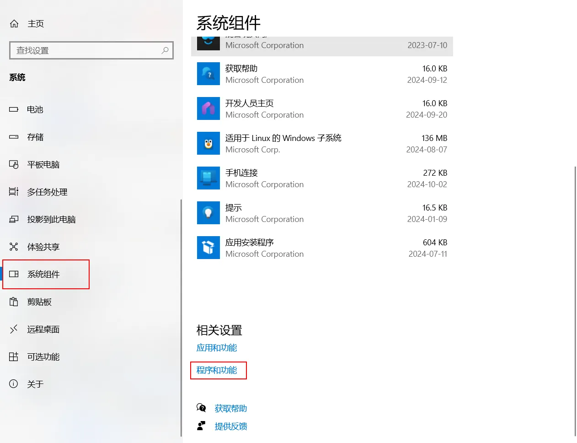Open 远程桌面 (Remote Desktop) settings
The width and height of the screenshot is (577, 443).
point(43,330)
